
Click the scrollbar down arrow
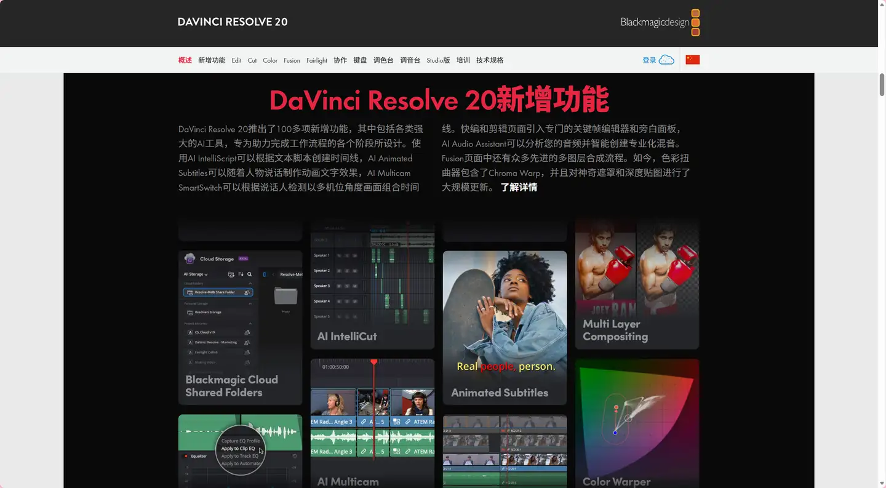pos(882,483)
